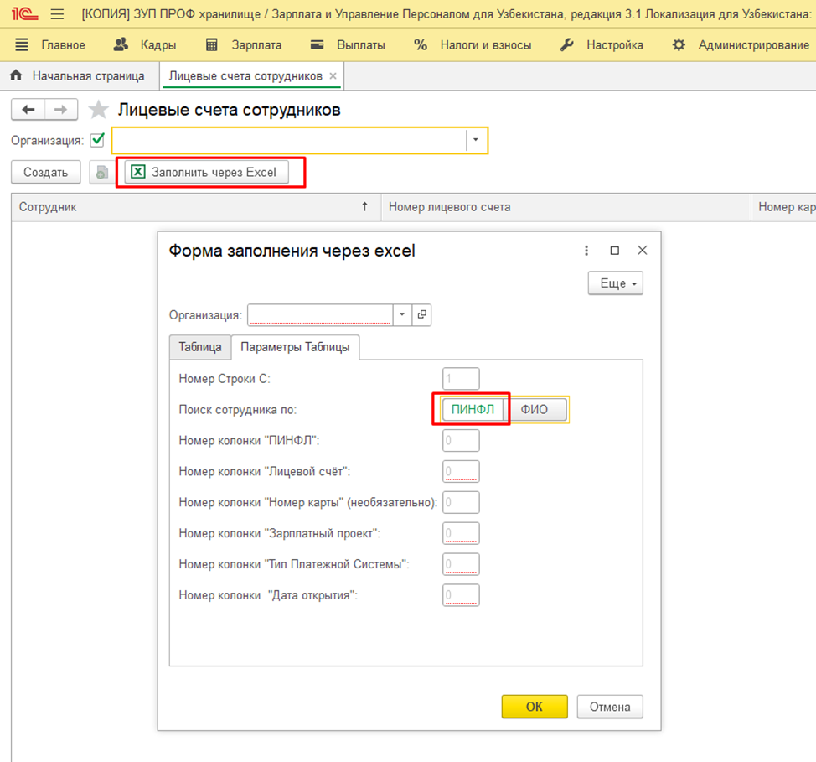Expand the Организация filter dropdown

click(476, 140)
